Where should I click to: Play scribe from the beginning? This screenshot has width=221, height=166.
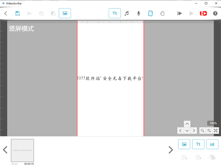coord(180,13)
